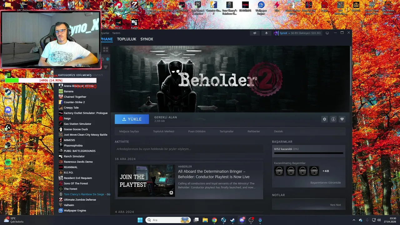Click the activity comment input field

pos(189,149)
